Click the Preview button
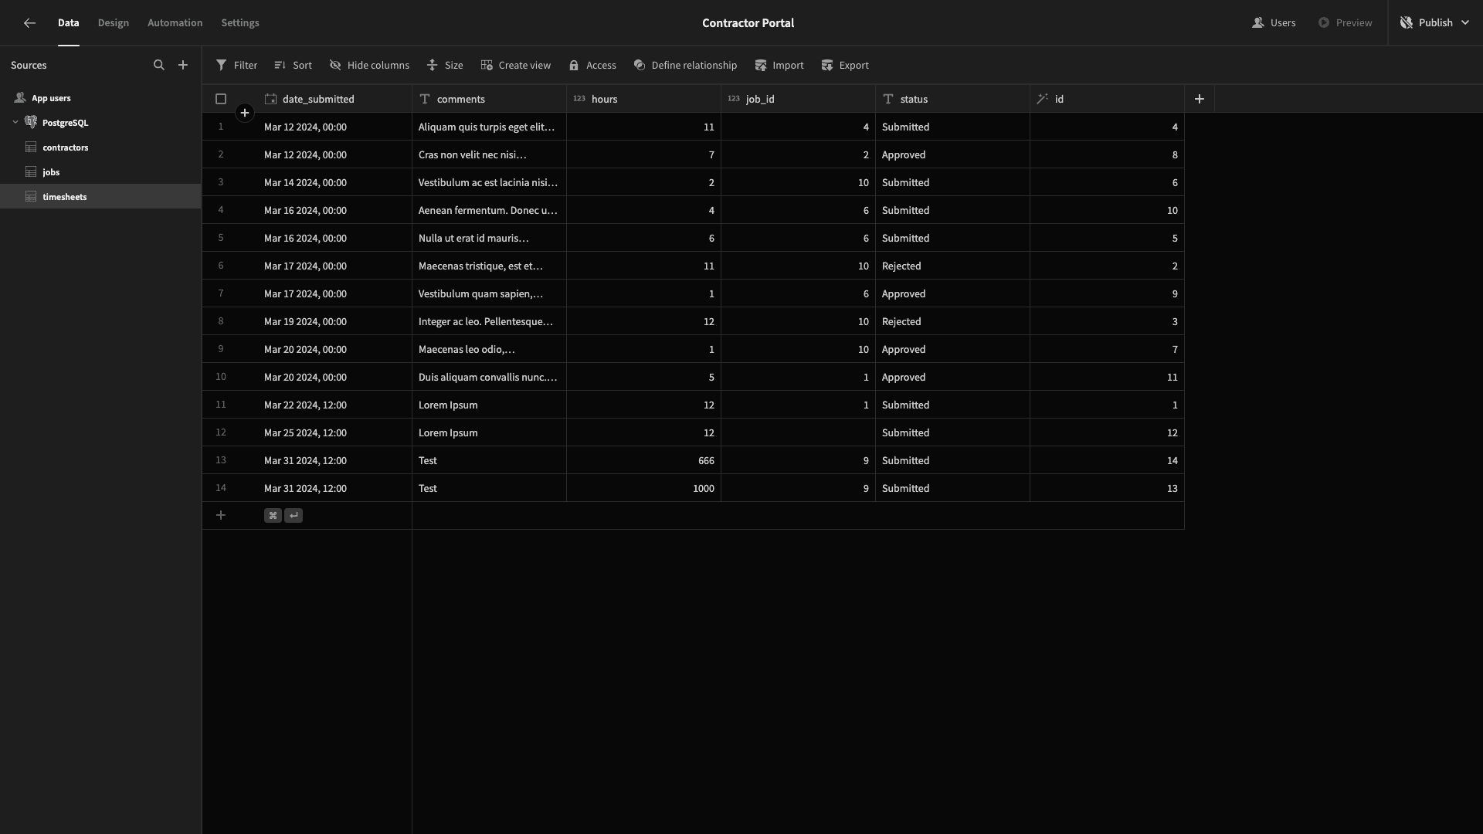The width and height of the screenshot is (1483, 834). 1345,22
